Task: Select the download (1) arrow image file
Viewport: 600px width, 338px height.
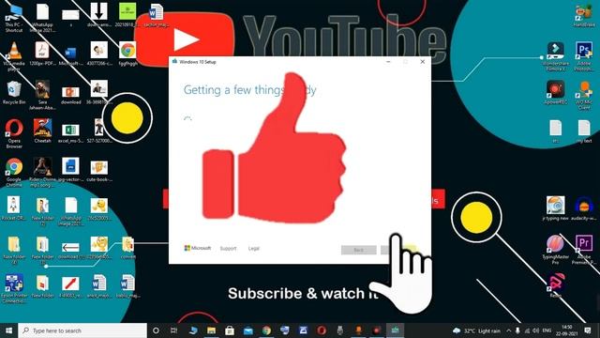Action: [71, 250]
